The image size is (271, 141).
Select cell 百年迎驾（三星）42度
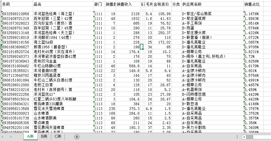63,18
